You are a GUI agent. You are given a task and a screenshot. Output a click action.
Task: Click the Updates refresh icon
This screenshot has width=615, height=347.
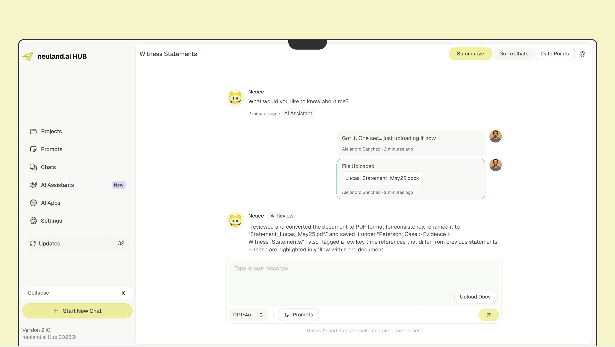click(x=33, y=243)
